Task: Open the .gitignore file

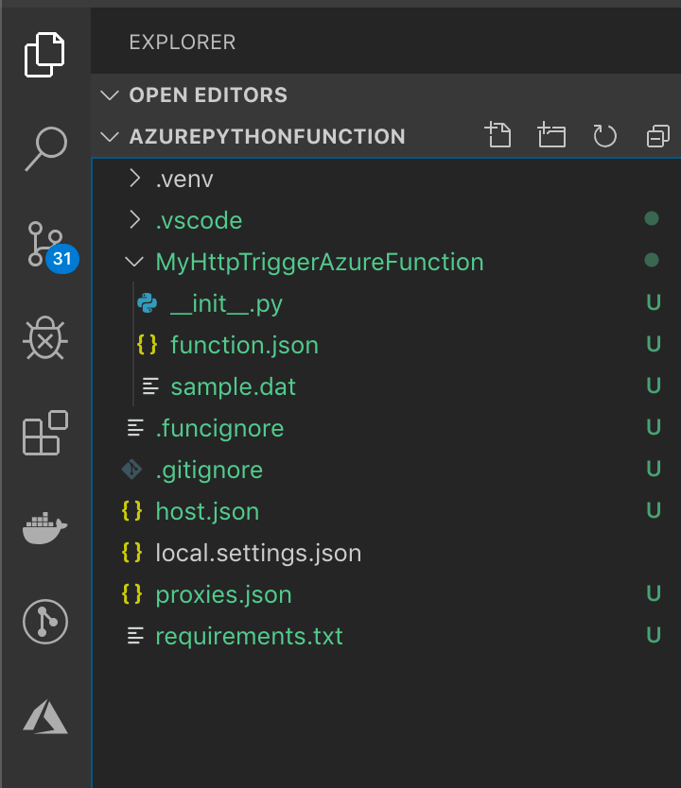Action: [x=209, y=470]
